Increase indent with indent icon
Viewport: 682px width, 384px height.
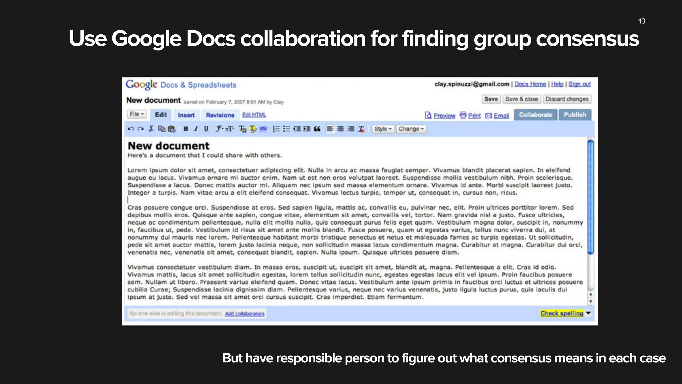307,129
